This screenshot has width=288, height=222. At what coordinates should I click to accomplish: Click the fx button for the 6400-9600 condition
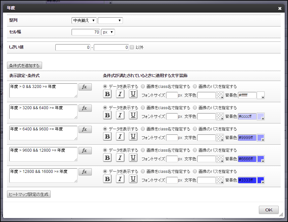click(x=86, y=129)
